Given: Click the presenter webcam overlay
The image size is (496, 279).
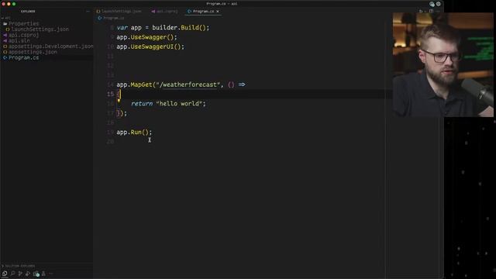Looking at the screenshot, I should click(443, 64).
